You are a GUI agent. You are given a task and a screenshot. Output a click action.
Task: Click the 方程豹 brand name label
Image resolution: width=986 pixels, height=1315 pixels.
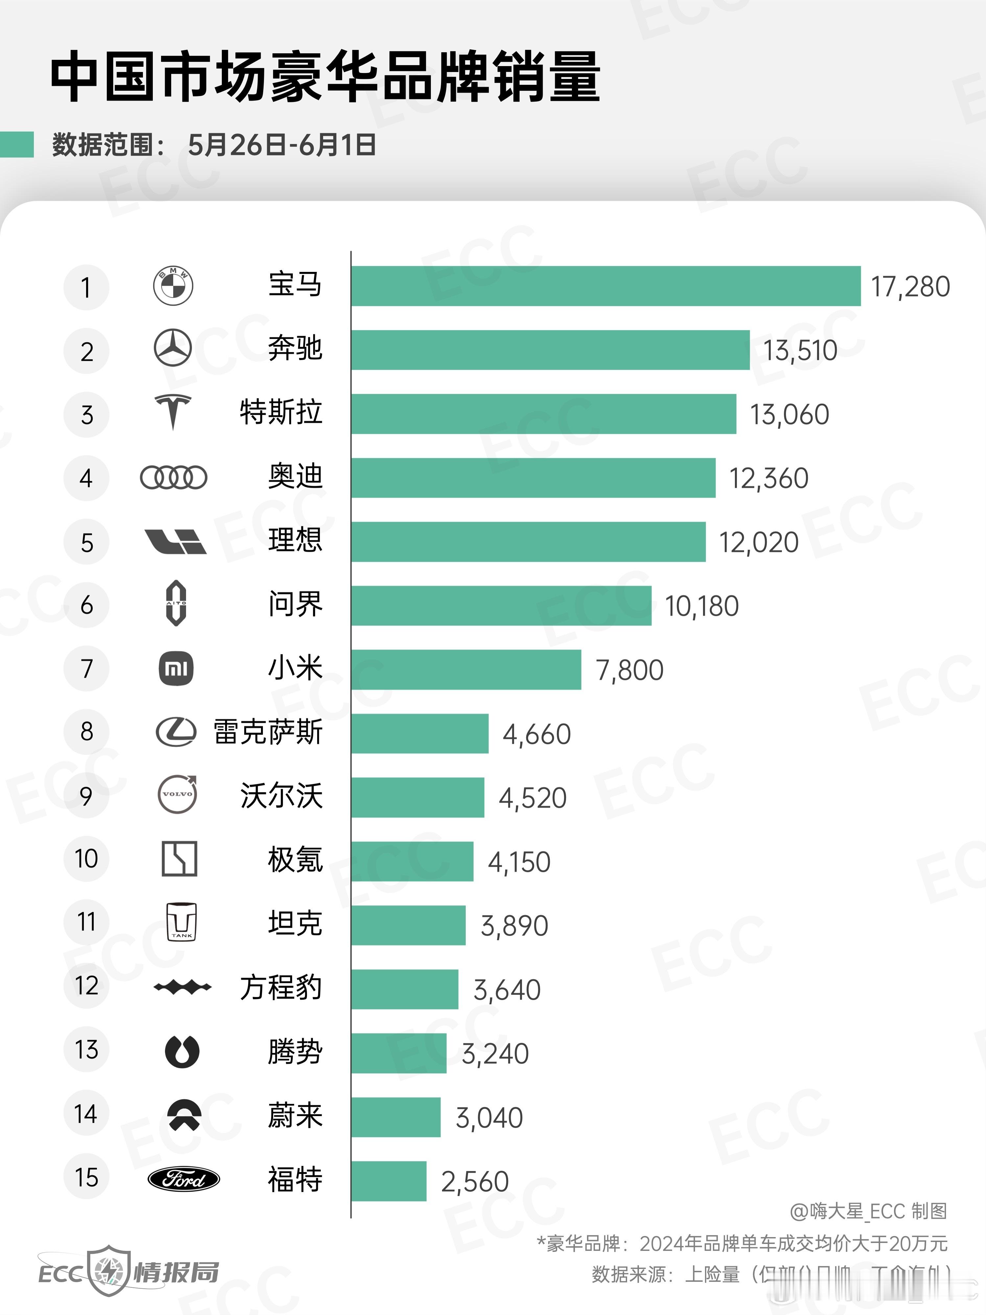point(281,987)
